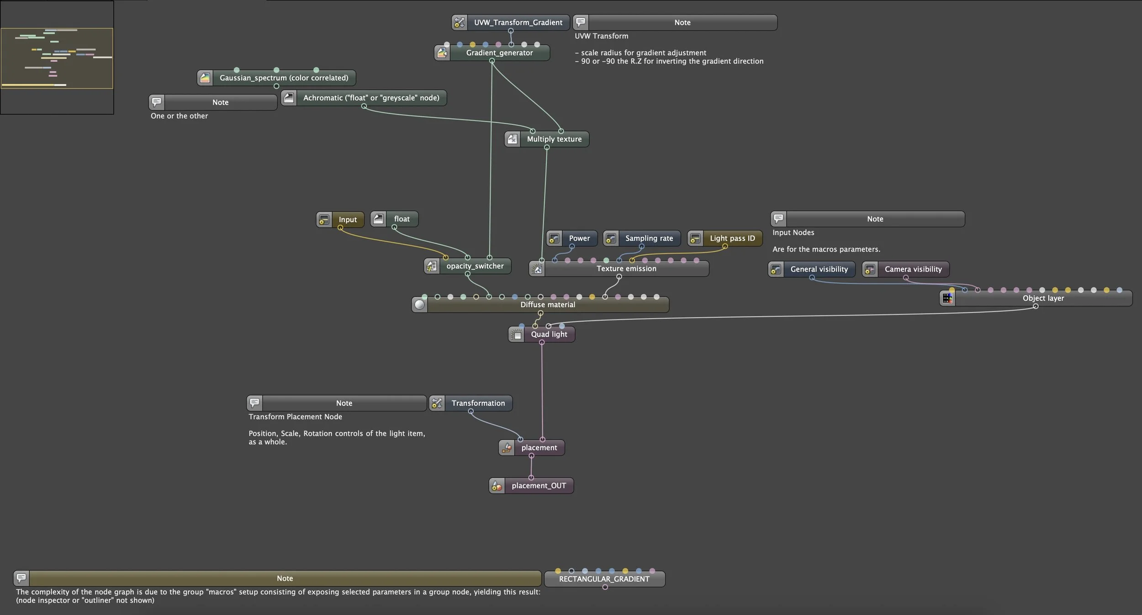Click the Diffuse material sphere icon

point(419,305)
